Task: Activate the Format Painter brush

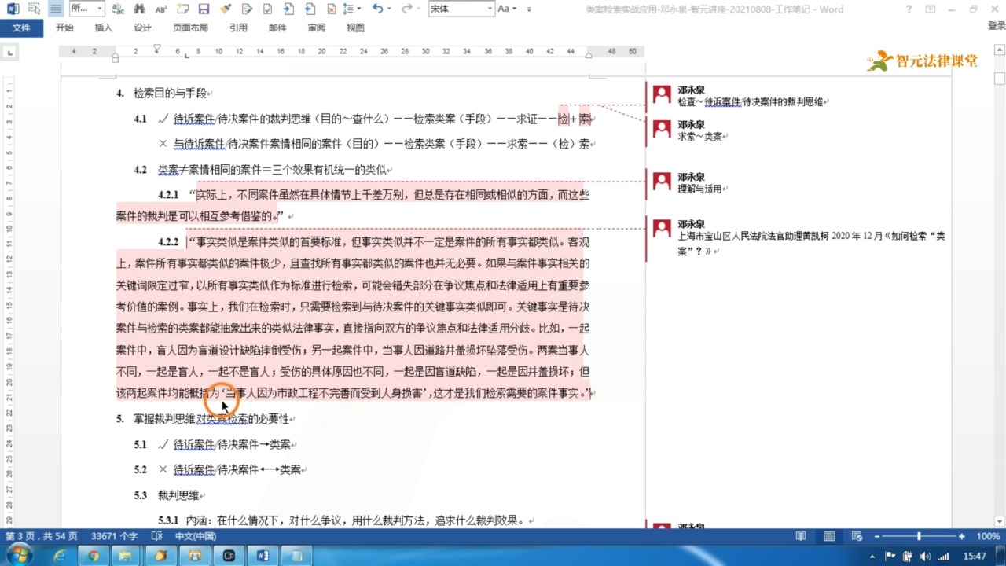Action: click(226, 9)
